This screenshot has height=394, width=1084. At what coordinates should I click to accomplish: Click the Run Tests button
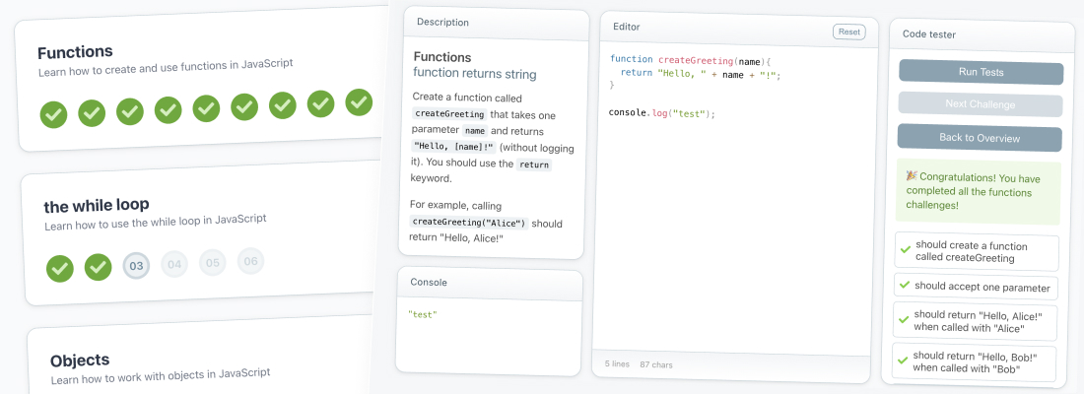(x=981, y=73)
